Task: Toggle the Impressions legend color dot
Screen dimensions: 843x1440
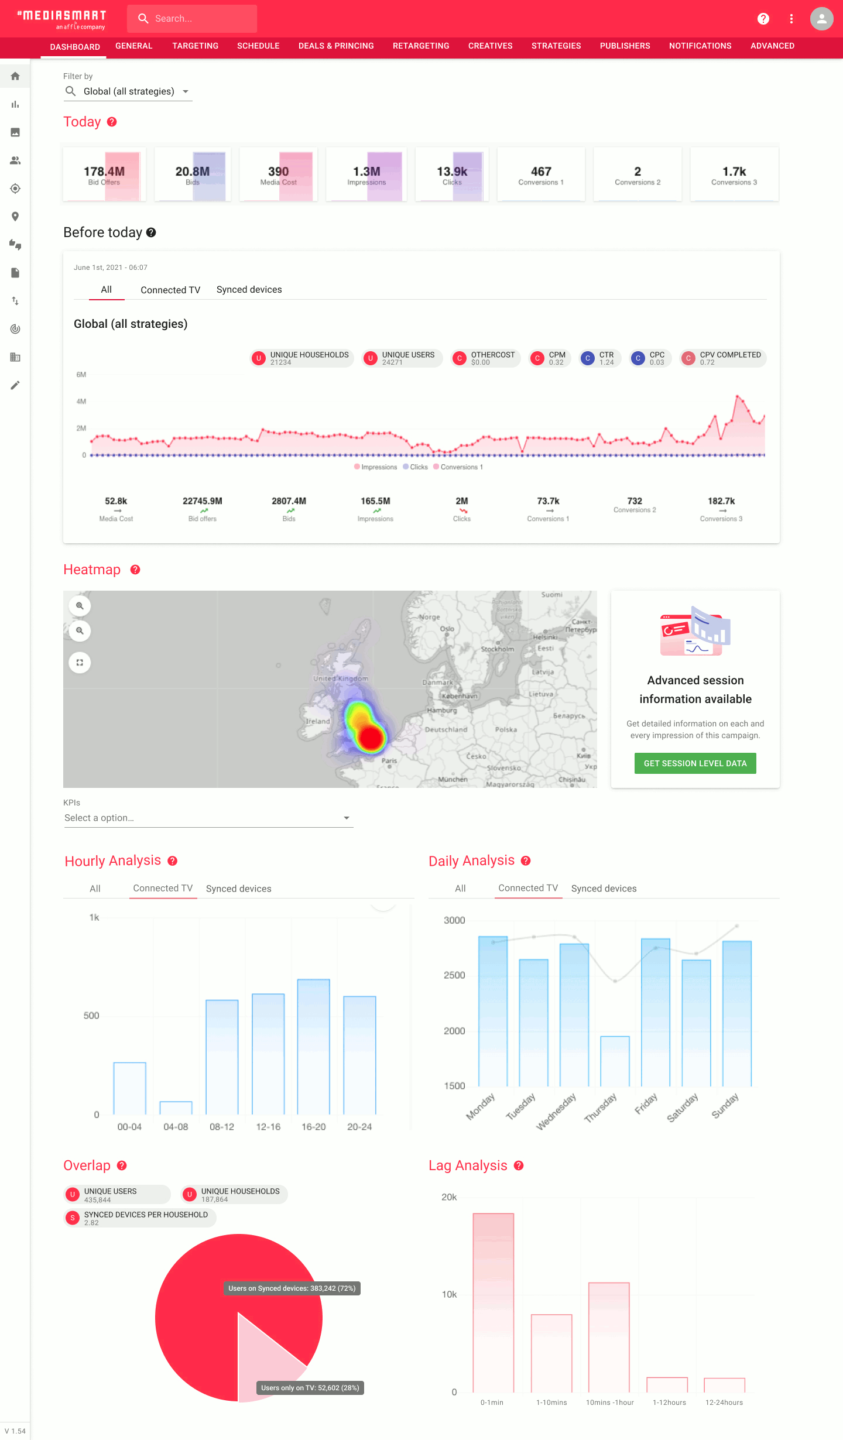Action: [357, 467]
